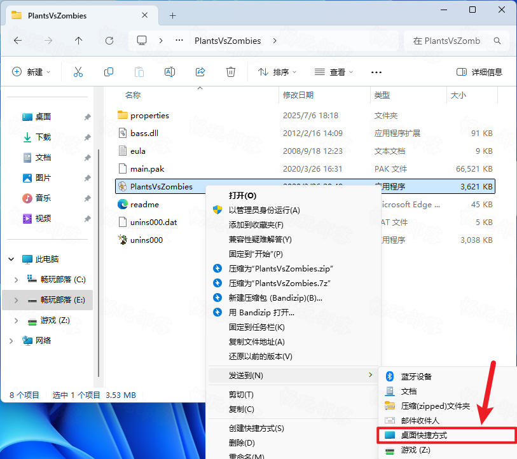Expand the Network tree node
This screenshot has height=459, width=517.
pos(11,341)
